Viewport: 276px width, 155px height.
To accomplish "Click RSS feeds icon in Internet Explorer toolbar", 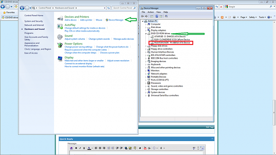I will click(x=222, y=17).
